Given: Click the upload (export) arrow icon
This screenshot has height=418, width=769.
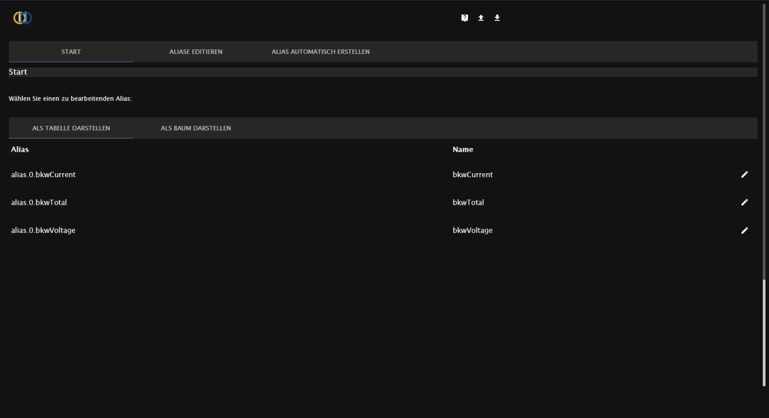Looking at the screenshot, I should click(x=481, y=18).
